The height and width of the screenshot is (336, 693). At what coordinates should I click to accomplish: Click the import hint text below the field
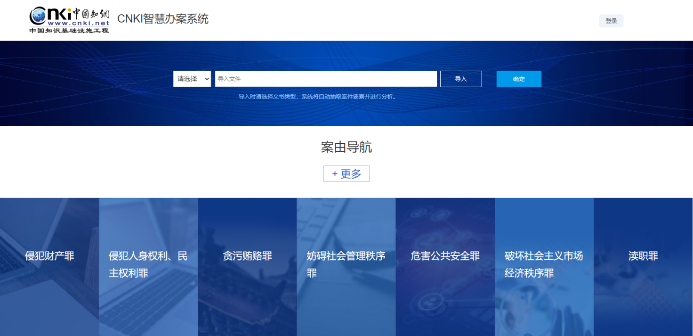tap(318, 97)
